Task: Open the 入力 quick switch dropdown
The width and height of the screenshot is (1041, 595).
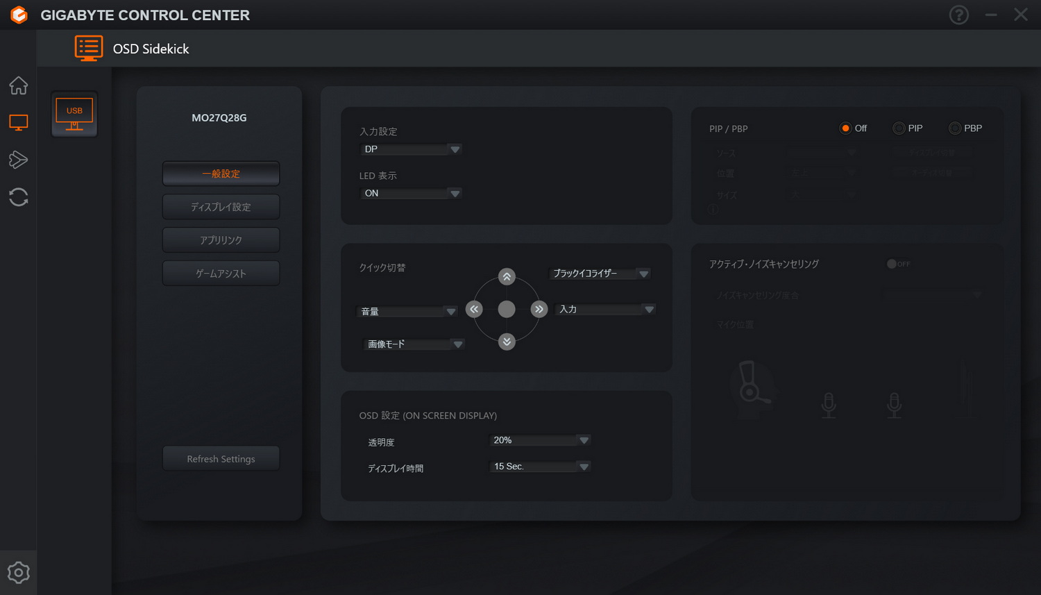Action: [x=605, y=309]
